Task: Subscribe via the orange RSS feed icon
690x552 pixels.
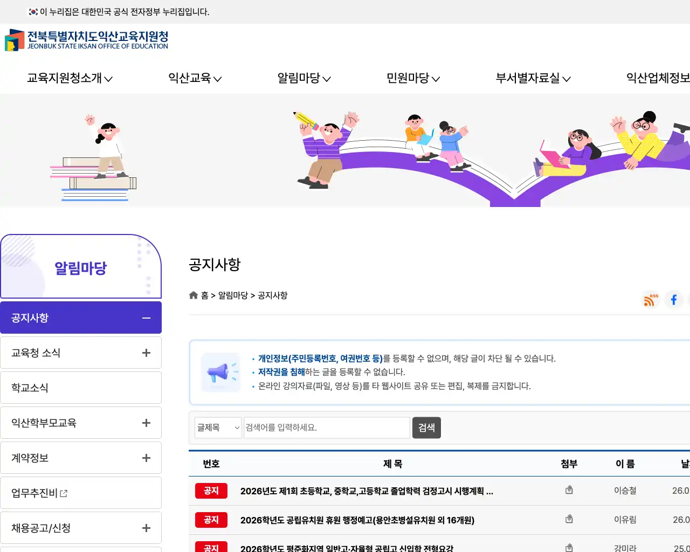Action: [x=649, y=300]
